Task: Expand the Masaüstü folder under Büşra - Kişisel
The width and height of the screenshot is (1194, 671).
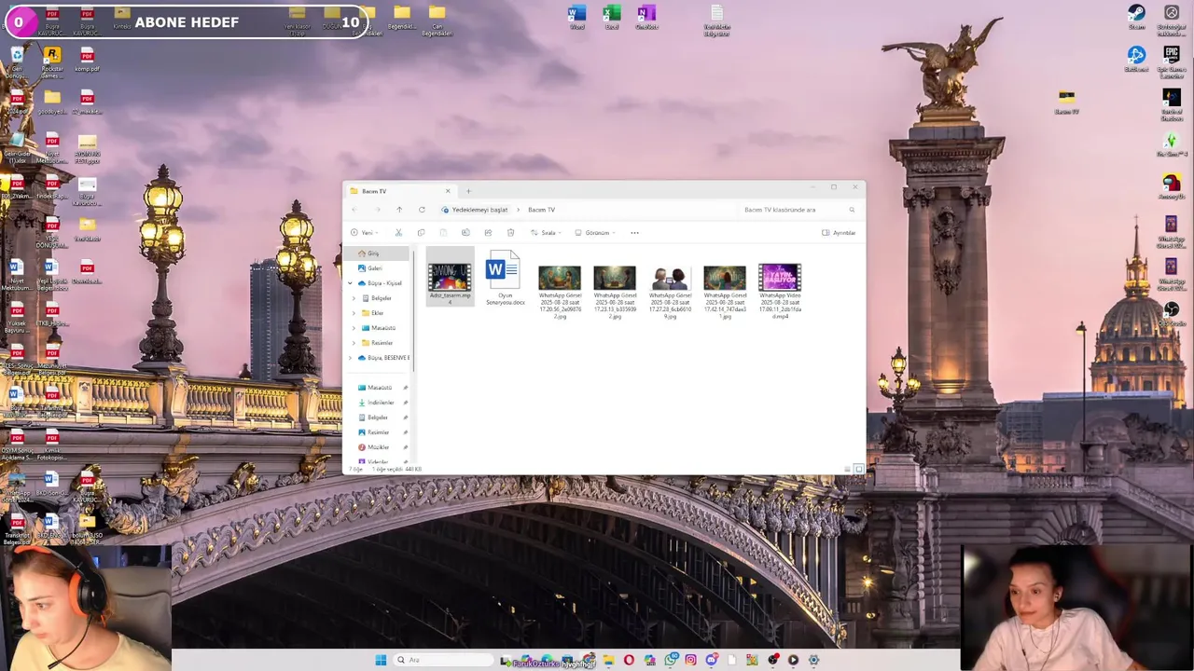Action: coord(354,328)
